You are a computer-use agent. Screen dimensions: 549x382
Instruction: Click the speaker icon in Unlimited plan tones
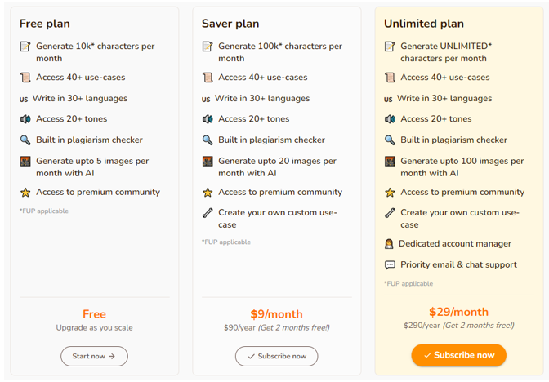click(390, 119)
